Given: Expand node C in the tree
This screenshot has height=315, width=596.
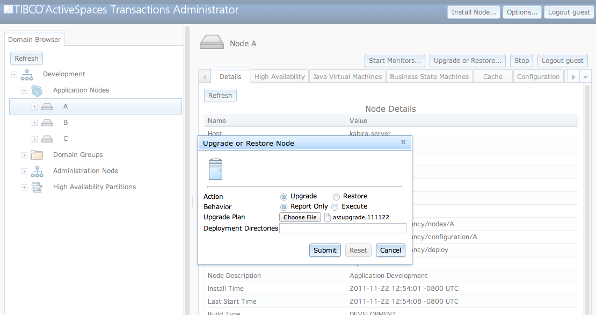Looking at the screenshot, I should (34, 139).
